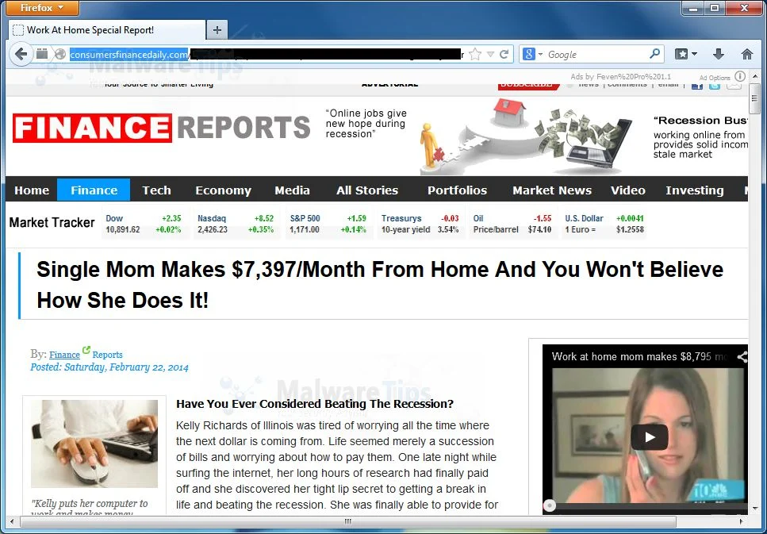Open the bookmarks menu button
Image resolution: width=767 pixels, height=534 pixels.
pos(685,54)
